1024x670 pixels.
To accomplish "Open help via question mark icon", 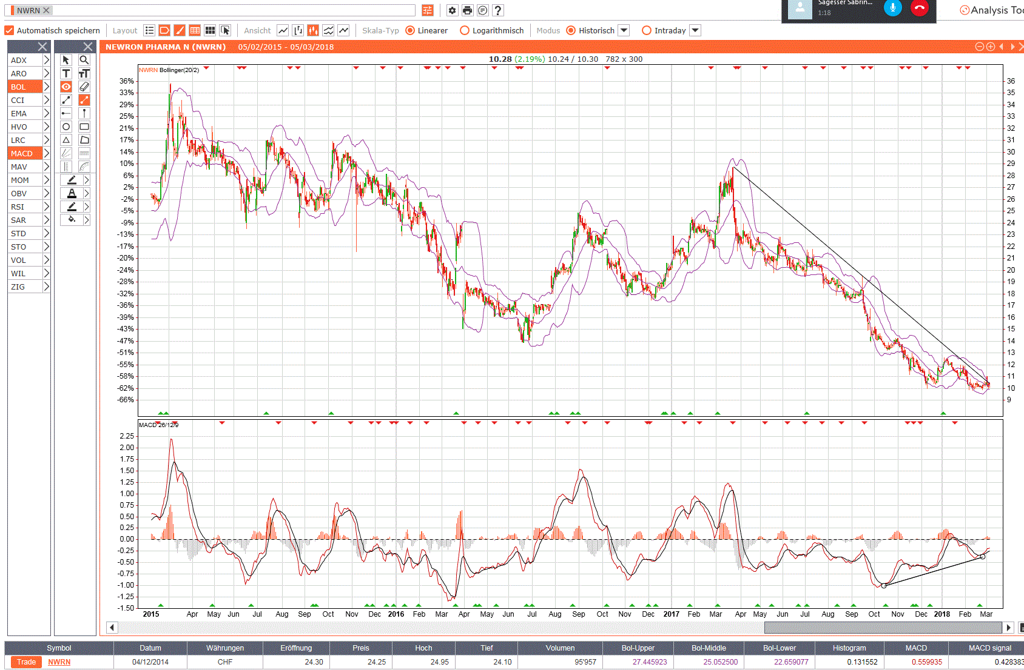I will coord(498,10).
